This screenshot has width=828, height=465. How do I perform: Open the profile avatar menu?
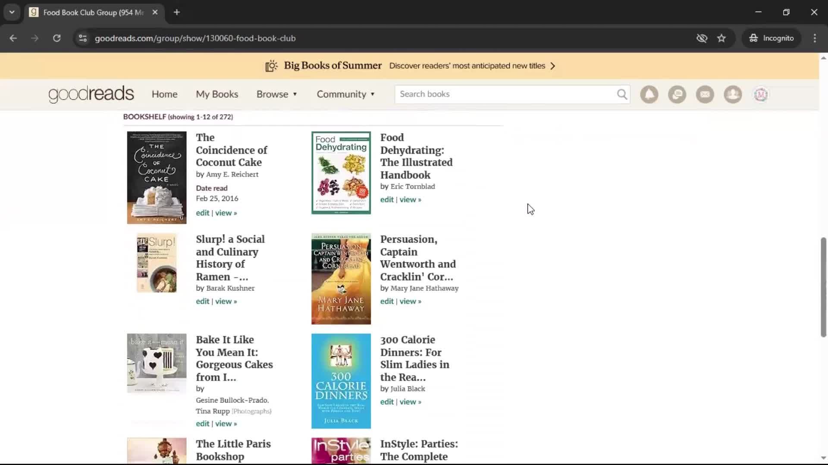761,94
